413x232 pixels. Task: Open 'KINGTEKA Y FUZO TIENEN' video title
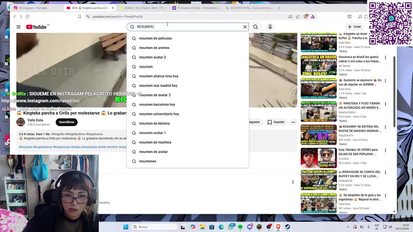[359, 105]
